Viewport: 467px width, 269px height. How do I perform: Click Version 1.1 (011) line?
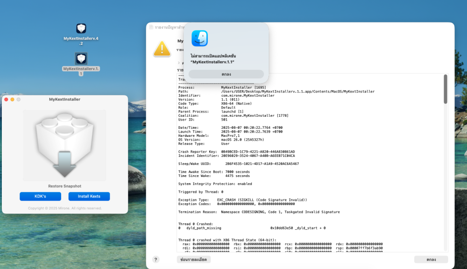point(209,100)
